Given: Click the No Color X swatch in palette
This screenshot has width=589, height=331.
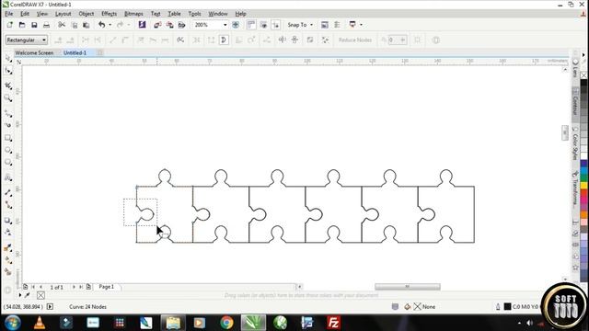Looking at the screenshot, I should coord(583,75).
